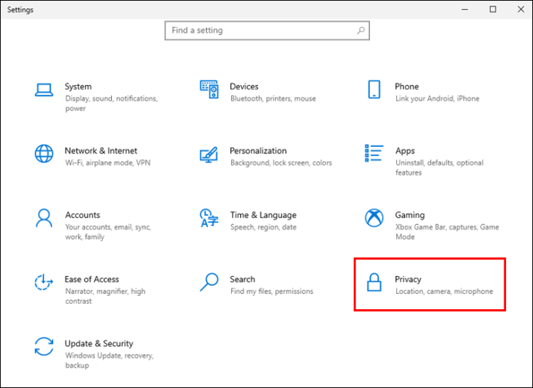Click the Personalization paintbrush icon
The height and width of the screenshot is (388, 533).
[209, 155]
